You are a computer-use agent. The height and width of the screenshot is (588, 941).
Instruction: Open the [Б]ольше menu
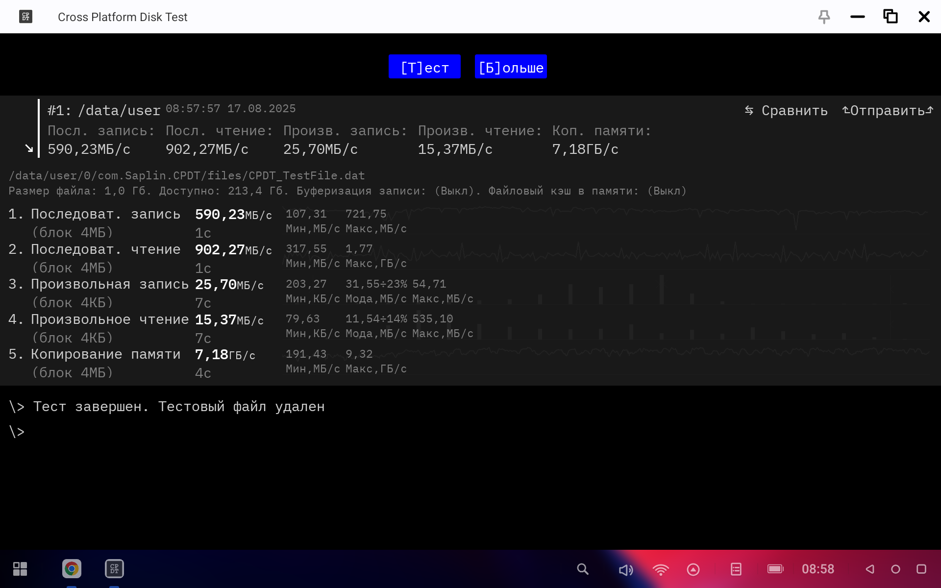[511, 67]
